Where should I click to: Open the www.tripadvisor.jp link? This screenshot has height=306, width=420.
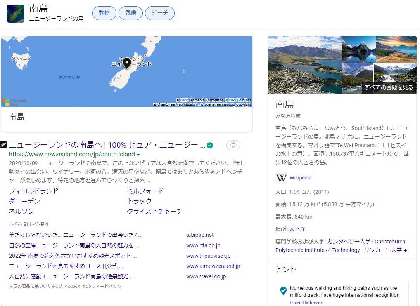pyautogui.click(x=208, y=256)
